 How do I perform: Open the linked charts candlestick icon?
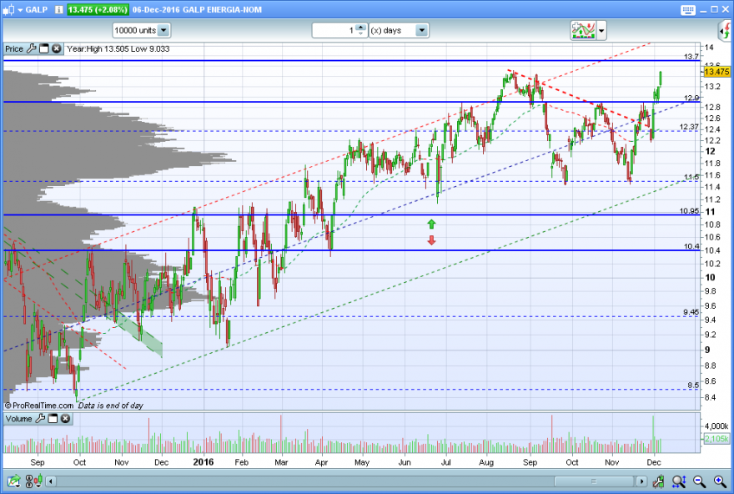[35, 481]
